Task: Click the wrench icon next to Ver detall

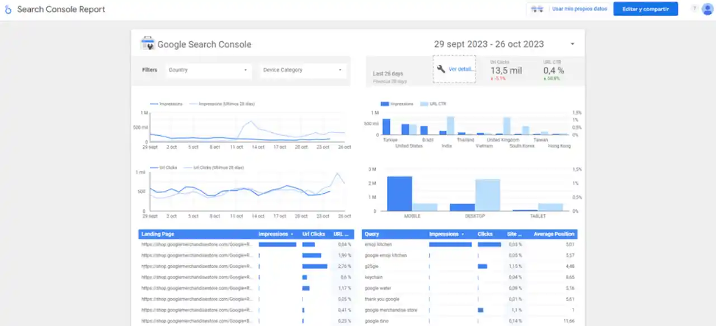Action: [x=441, y=68]
